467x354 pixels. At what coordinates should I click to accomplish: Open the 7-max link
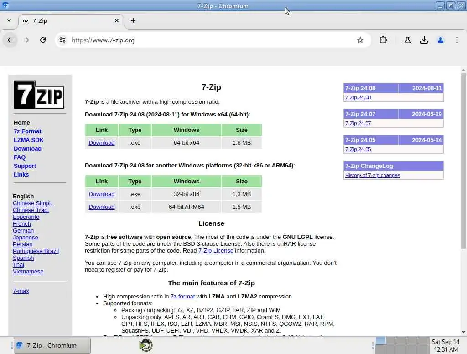pyautogui.click(x=21, y=291)
